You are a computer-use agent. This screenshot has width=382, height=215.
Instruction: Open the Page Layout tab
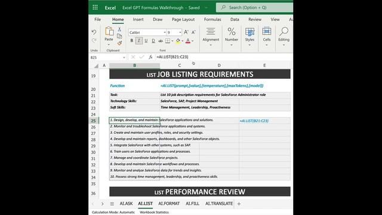click(183, 19)
